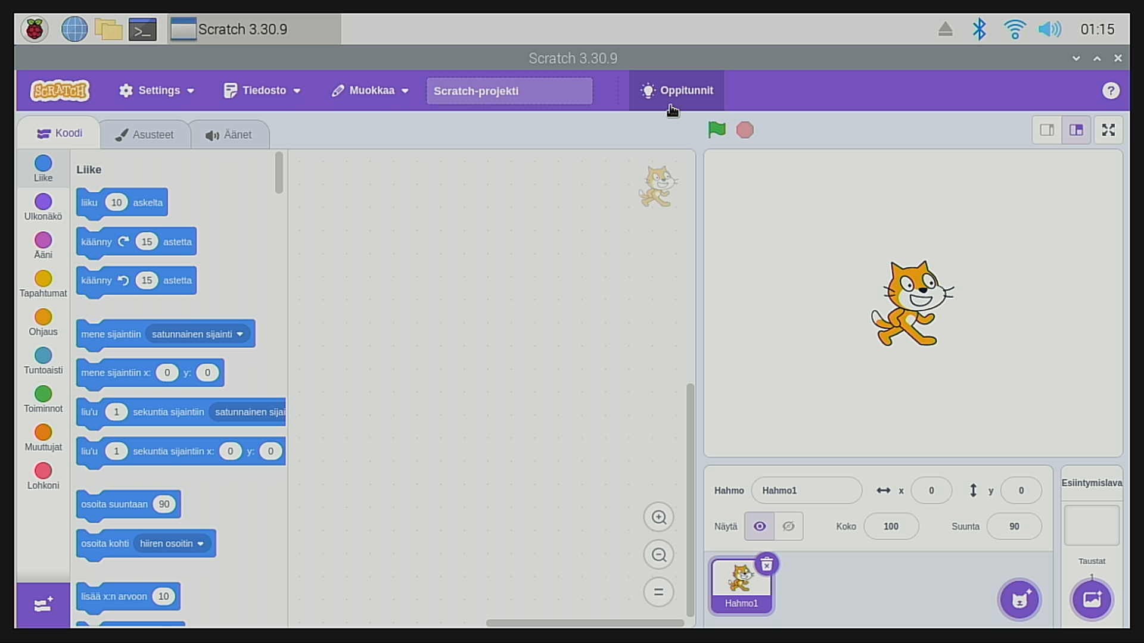Edit the sprite y position field
The width and height of the screenshot is (1144, 643).
[x=1021, y=491]
